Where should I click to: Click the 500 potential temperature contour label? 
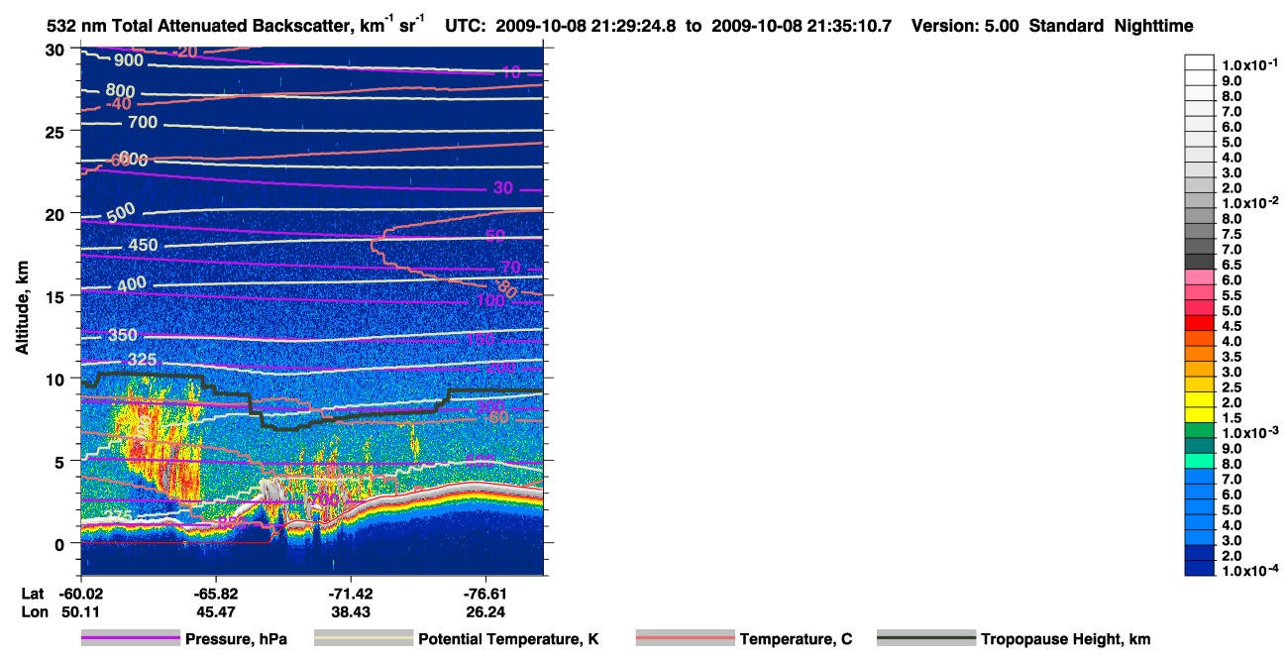(121, 212)
